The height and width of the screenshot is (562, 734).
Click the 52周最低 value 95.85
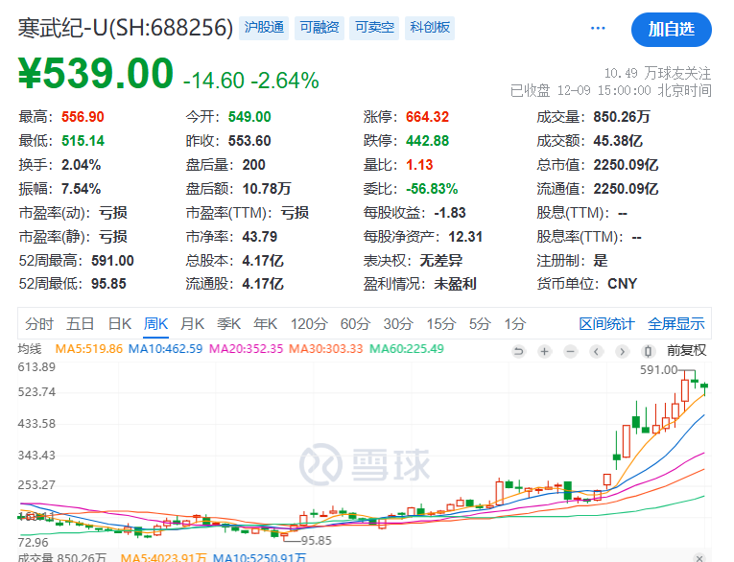[108, 284]
